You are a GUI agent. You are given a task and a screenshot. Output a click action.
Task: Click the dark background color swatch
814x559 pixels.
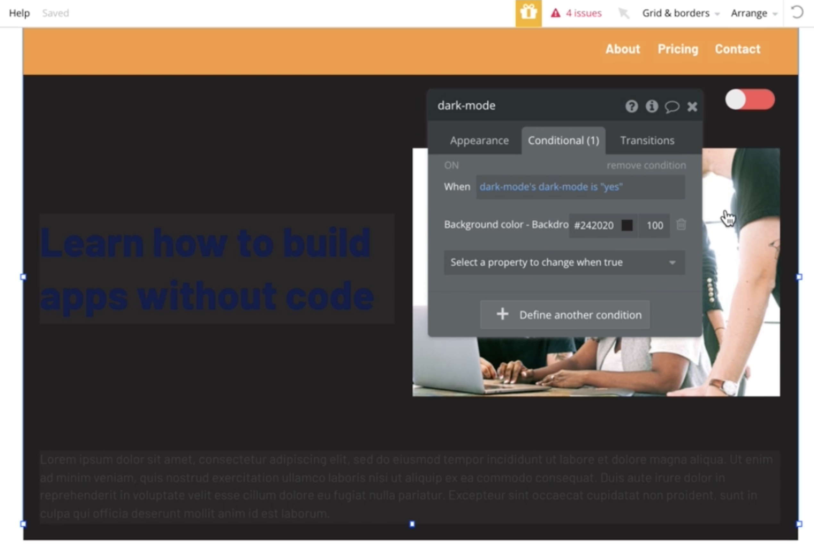tap(627, 225)
